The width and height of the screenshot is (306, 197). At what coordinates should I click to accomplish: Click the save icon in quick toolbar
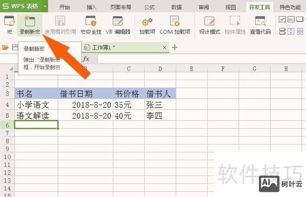[x=15, y=48]
